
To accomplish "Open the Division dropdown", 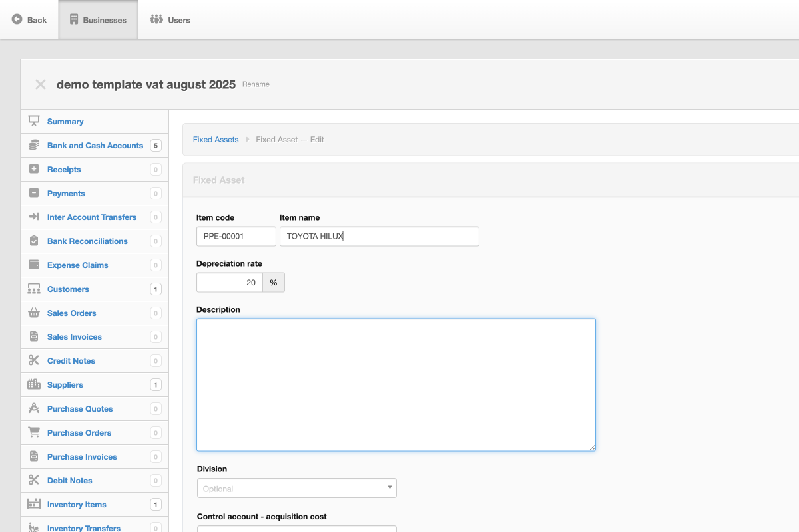I will (x=296, y=489).
